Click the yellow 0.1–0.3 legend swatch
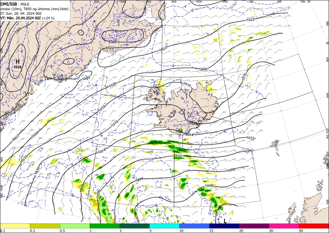 click(15, 226)
